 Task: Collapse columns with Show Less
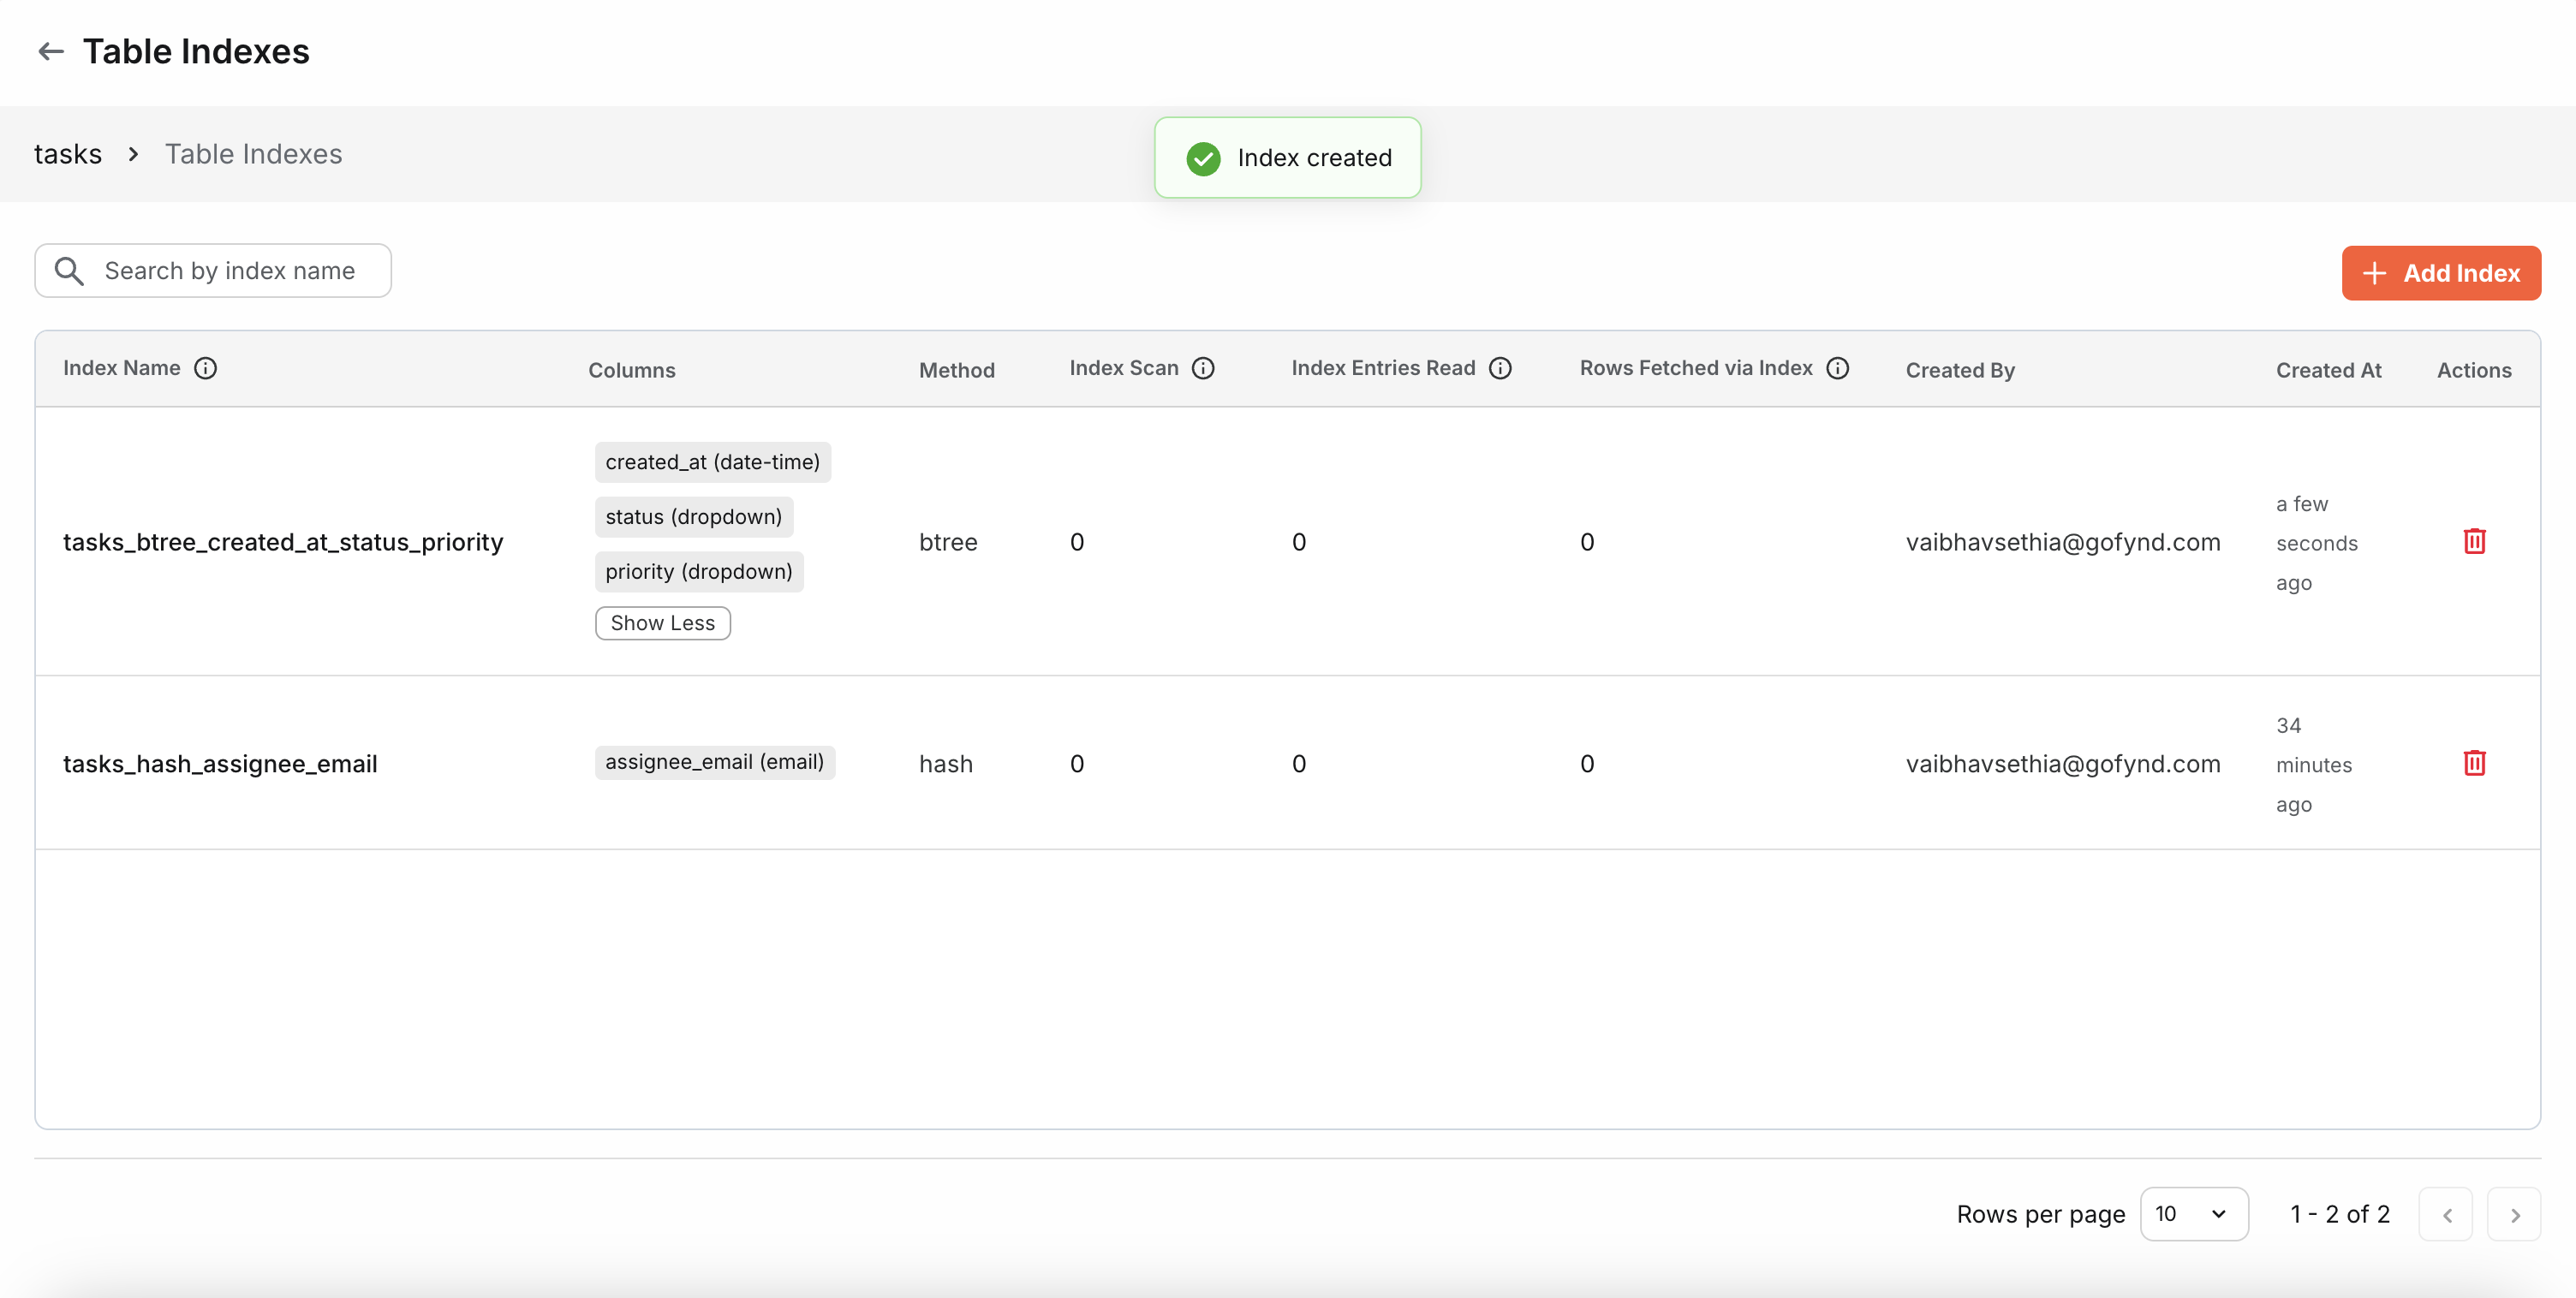(662, 623)
